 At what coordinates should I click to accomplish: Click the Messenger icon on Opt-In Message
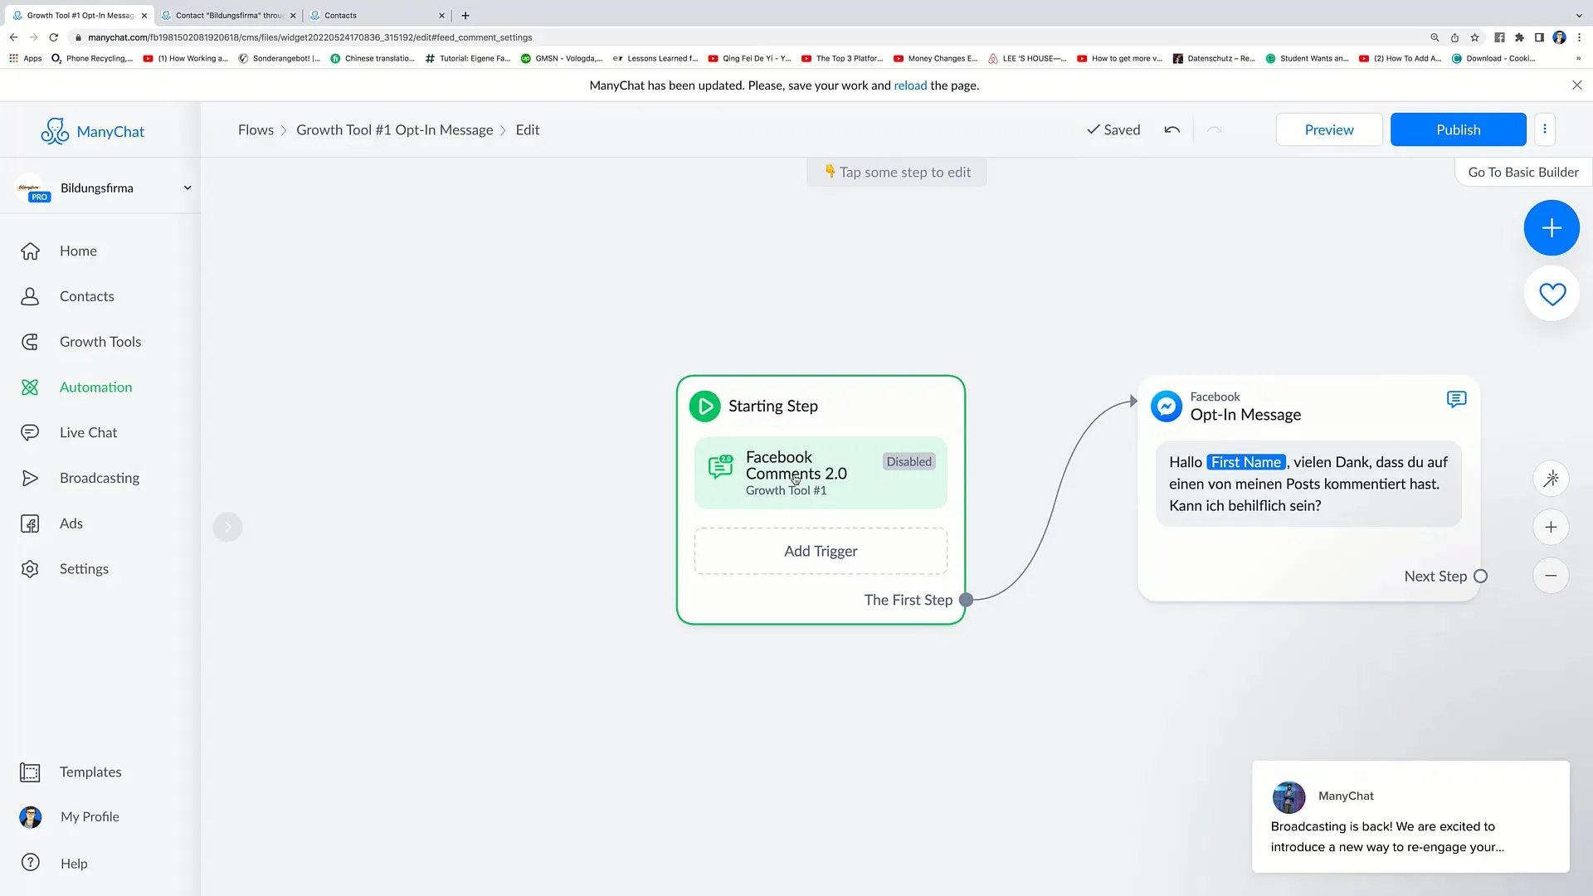[1166, 407]
